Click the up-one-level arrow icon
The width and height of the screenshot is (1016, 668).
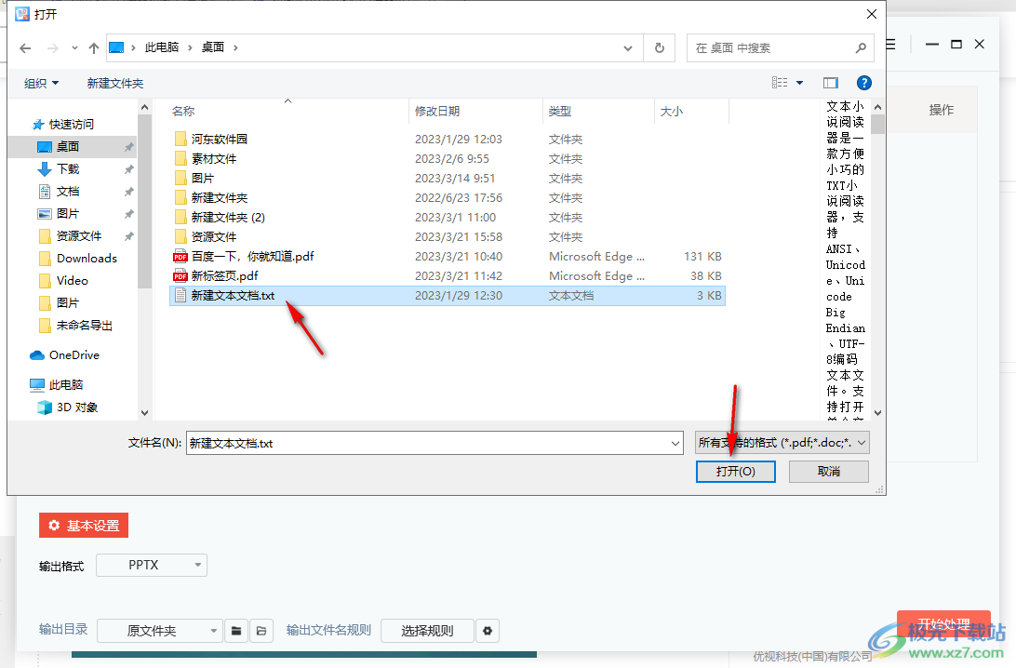coord(94,47)
